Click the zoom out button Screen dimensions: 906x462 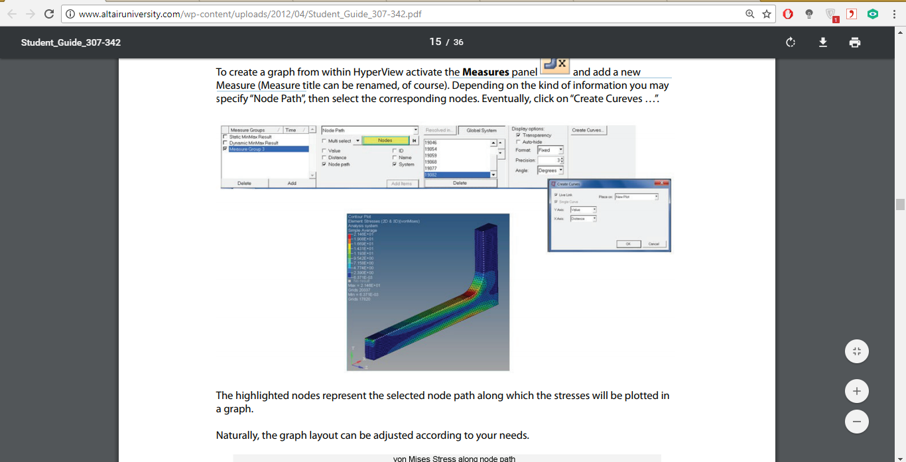[x=856, y=421]
